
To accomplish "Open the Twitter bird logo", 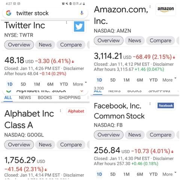I will pos(79,27).
